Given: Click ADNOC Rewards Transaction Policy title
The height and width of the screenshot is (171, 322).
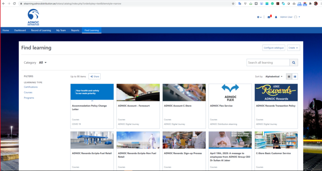Looking at the screenshot, I should (275, 106).
